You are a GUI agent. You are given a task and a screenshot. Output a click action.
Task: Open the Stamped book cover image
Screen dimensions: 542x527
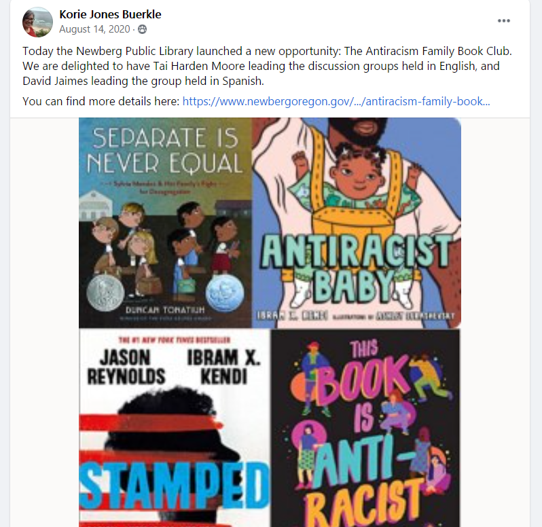175,428
